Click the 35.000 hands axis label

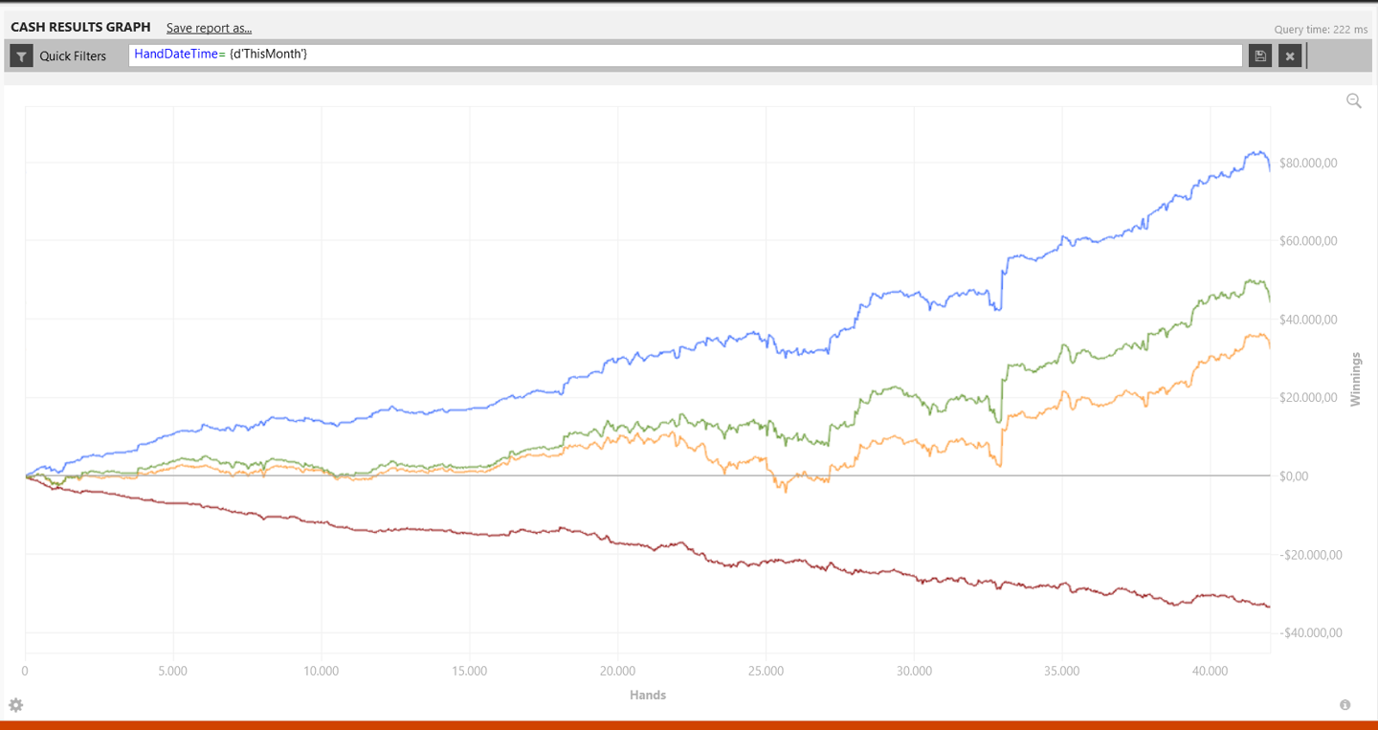pyautogui.click(x=1062, y=671)
